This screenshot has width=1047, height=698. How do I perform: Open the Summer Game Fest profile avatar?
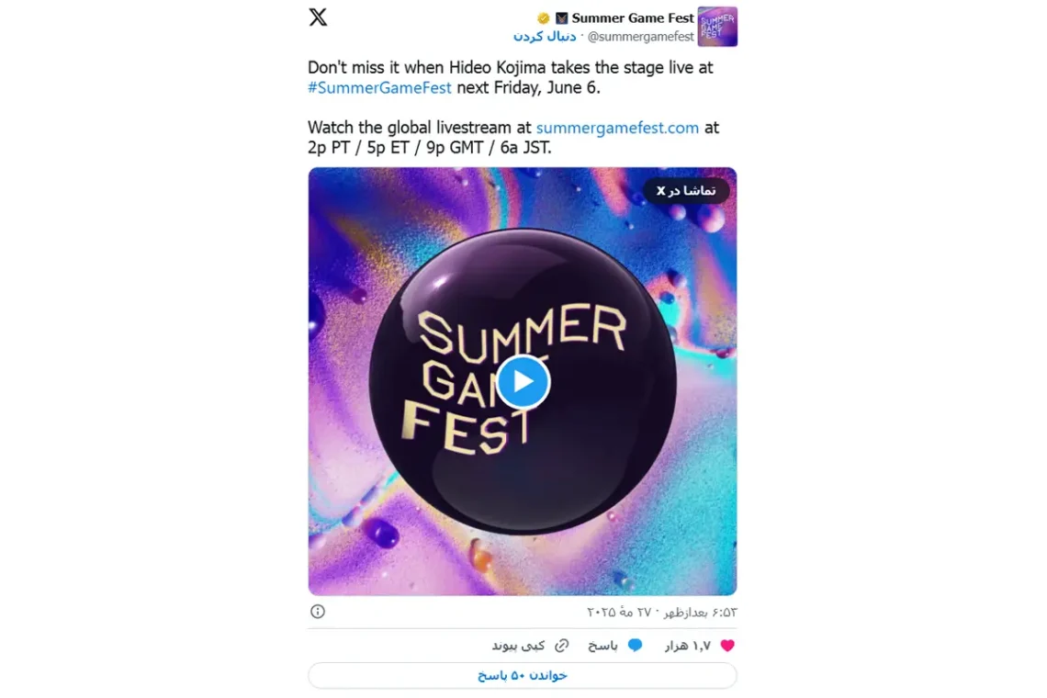(x=717, y=27)
